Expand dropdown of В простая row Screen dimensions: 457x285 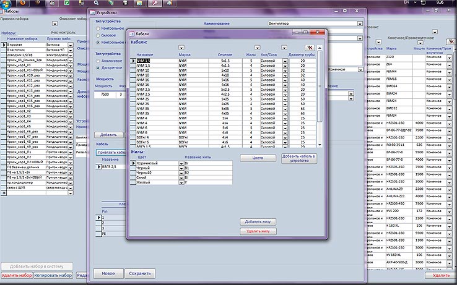point(71,45)
